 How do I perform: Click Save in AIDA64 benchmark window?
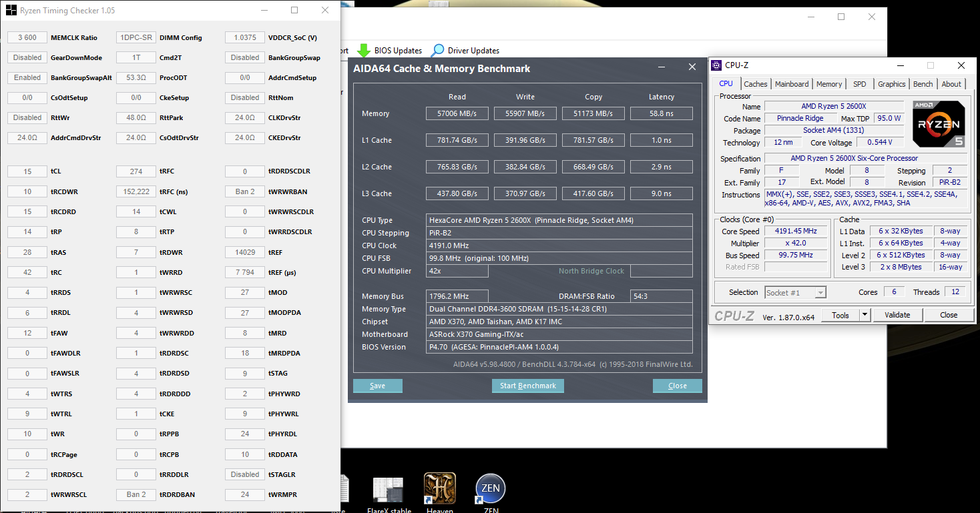pos(377,386)
